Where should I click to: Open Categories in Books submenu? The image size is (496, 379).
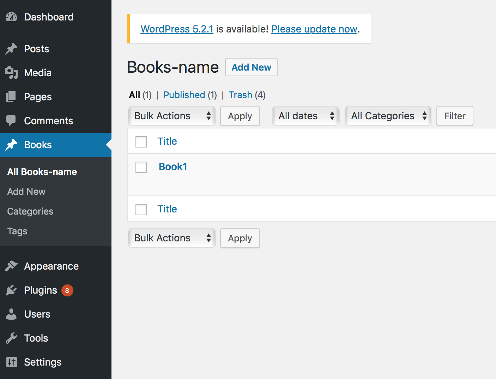[30, 211]
